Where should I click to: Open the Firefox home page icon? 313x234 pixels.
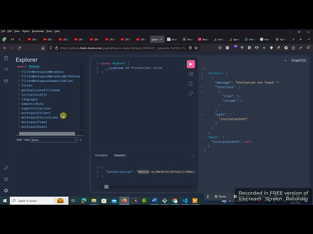[43, 48]
